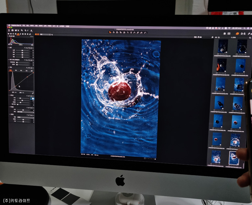Open the Capture One 12 app menu
252x205 pixels.
tap(14, 25)
